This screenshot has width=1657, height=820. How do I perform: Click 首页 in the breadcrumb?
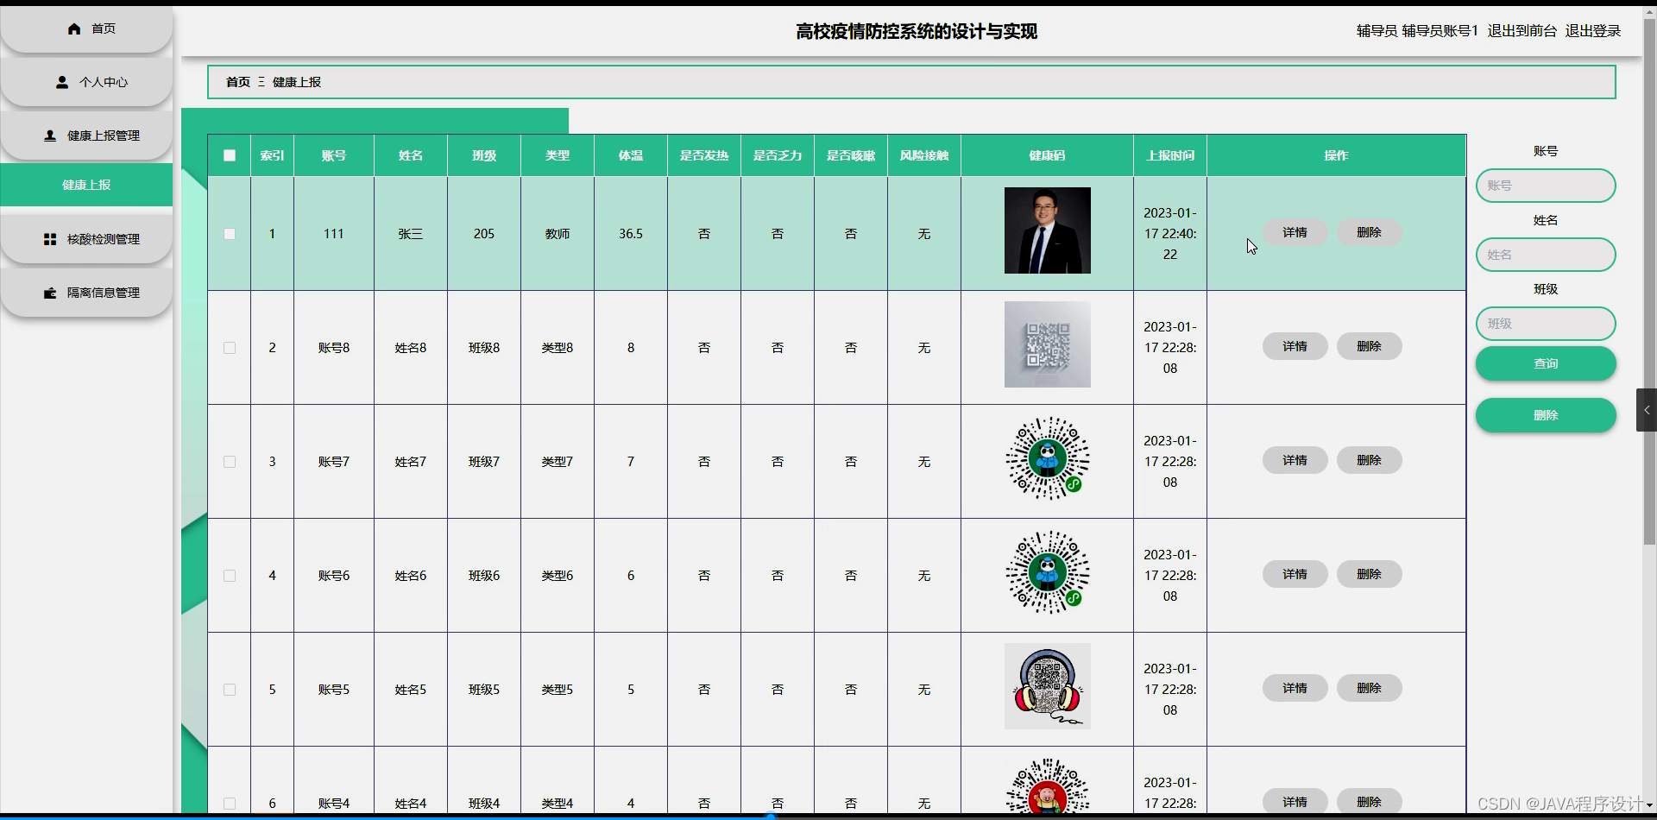[x=238, y=82]
